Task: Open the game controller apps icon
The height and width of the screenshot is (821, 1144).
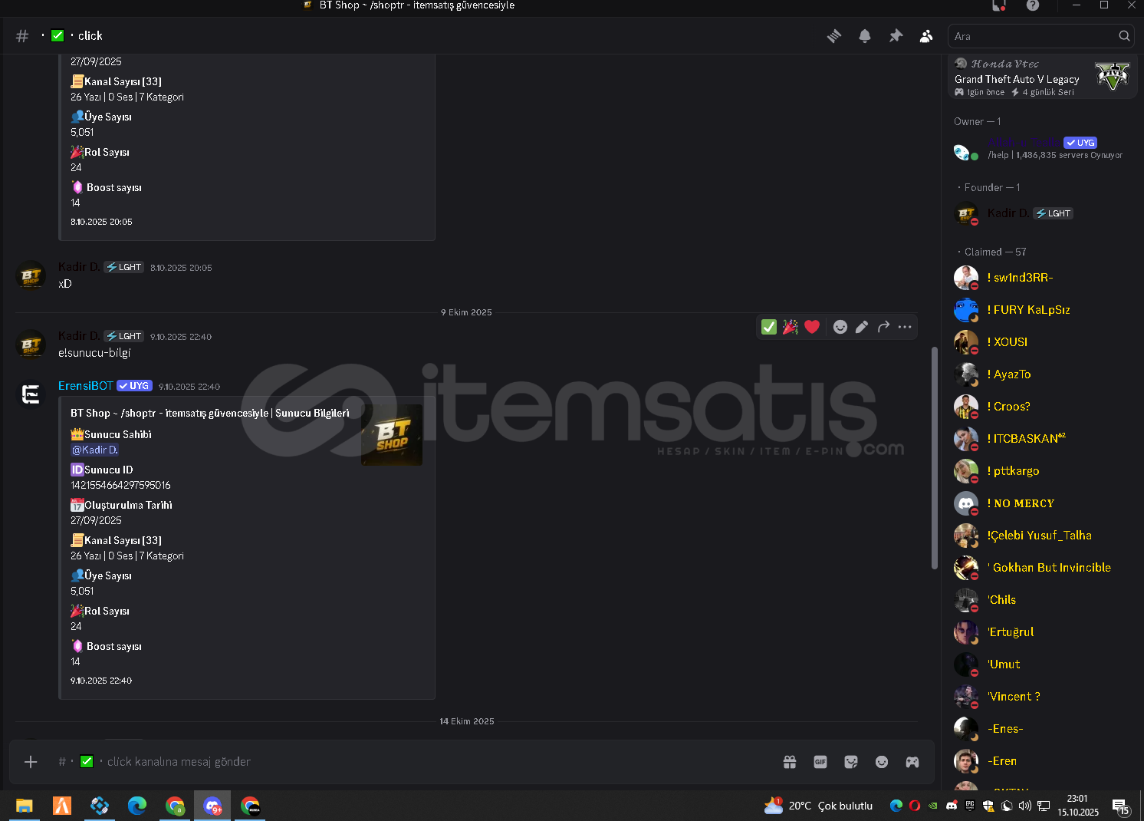Action: tap(912, 762)
